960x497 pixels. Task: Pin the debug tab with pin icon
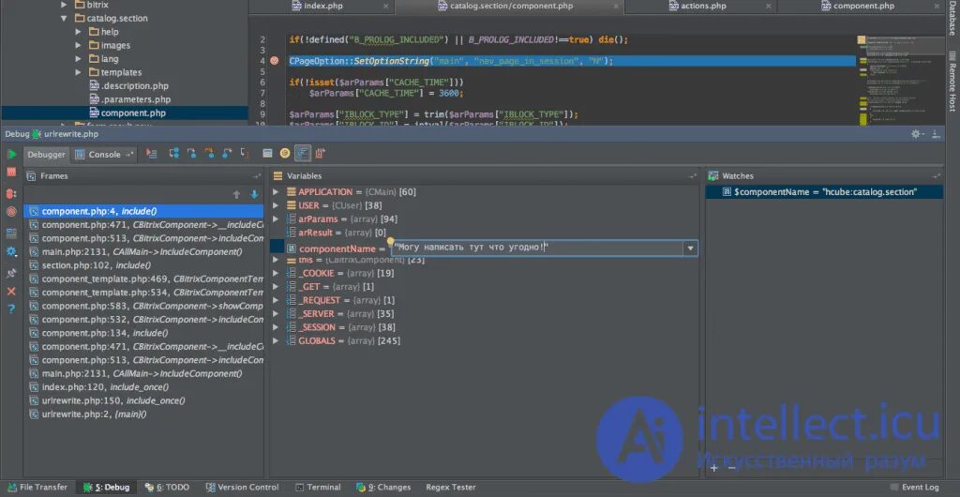11,273
